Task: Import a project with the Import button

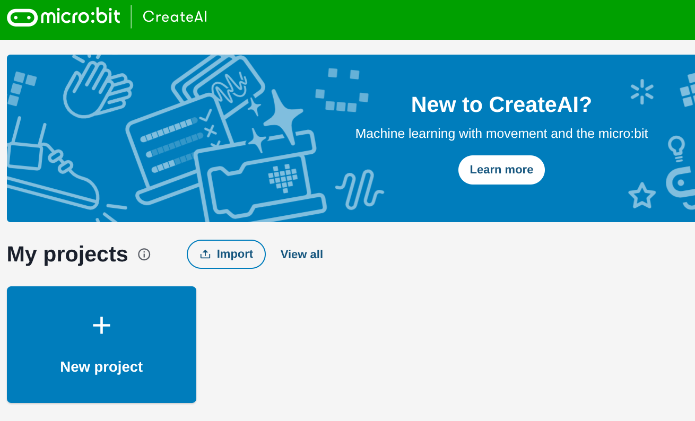Action: click(226, 255)
